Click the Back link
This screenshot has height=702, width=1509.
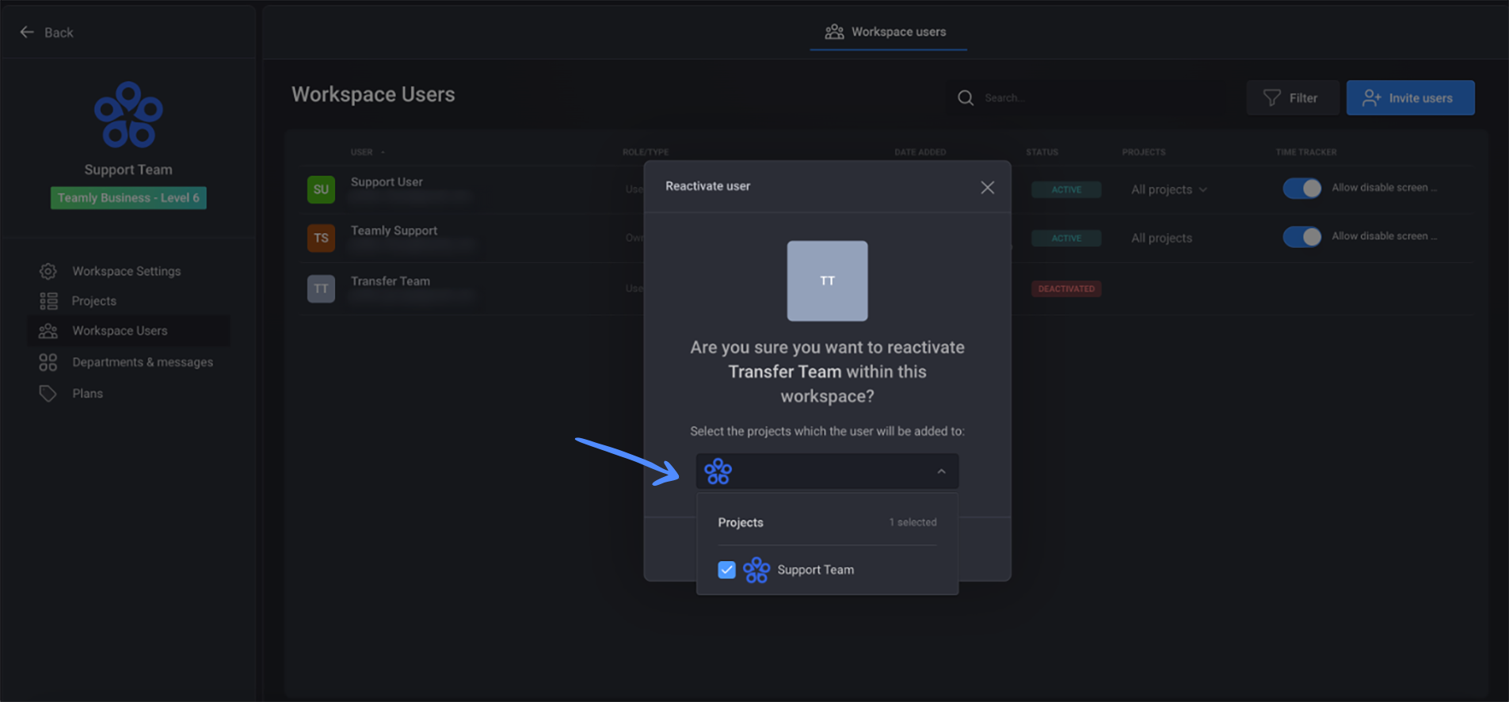(x=59, y=32)
